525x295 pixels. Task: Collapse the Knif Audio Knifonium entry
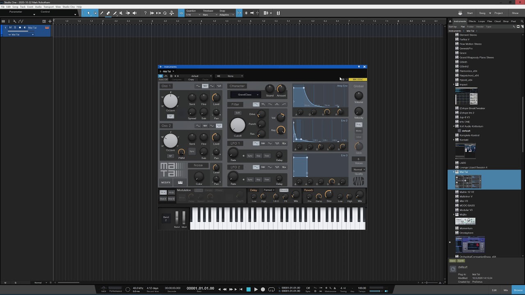(454, 126)
